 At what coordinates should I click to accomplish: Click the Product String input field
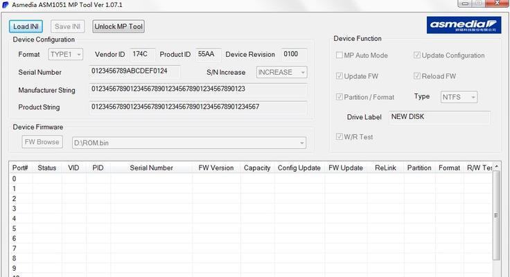pyautogui.click(x=197, y=107)
